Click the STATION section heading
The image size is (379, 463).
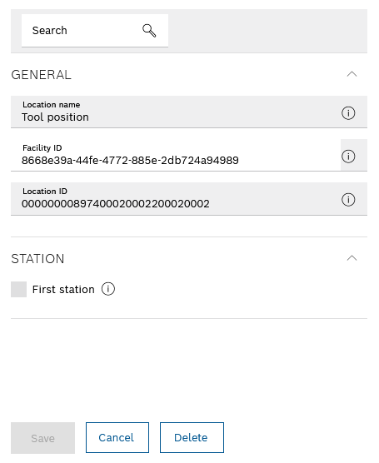coord(37,259)
